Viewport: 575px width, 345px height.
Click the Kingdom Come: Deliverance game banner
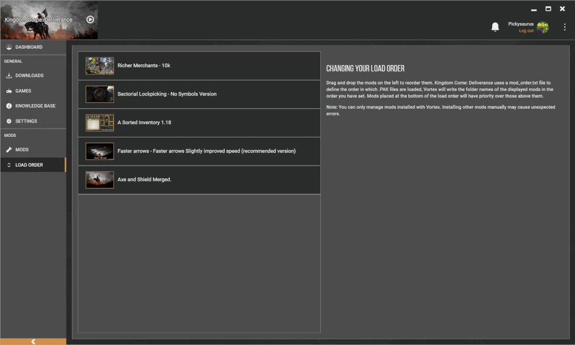pos(49,20)
